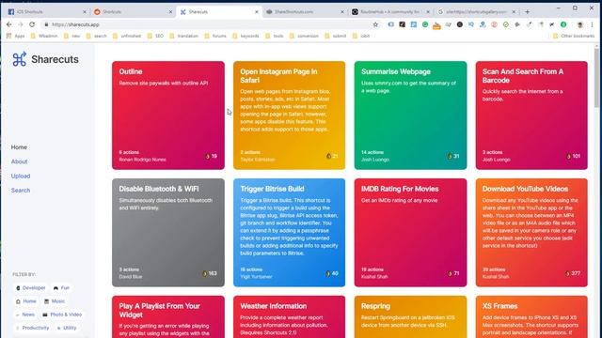The image size is (602, 338).
Task: Click the download count on Trigger Bitrise Build
Action: pos(332,273)
